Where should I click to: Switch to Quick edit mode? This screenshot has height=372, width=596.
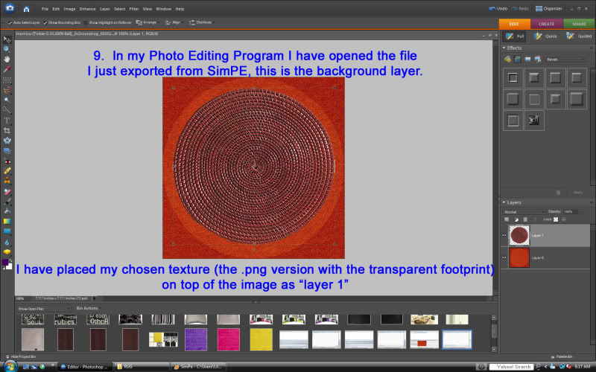[x=546, y=36]
